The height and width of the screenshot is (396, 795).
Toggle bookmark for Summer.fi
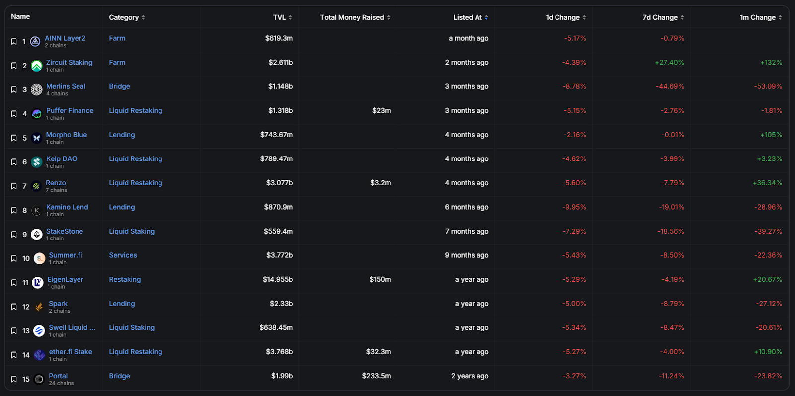point(14,258)
